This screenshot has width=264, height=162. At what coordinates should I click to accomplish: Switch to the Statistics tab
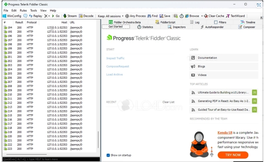point(145,27)
